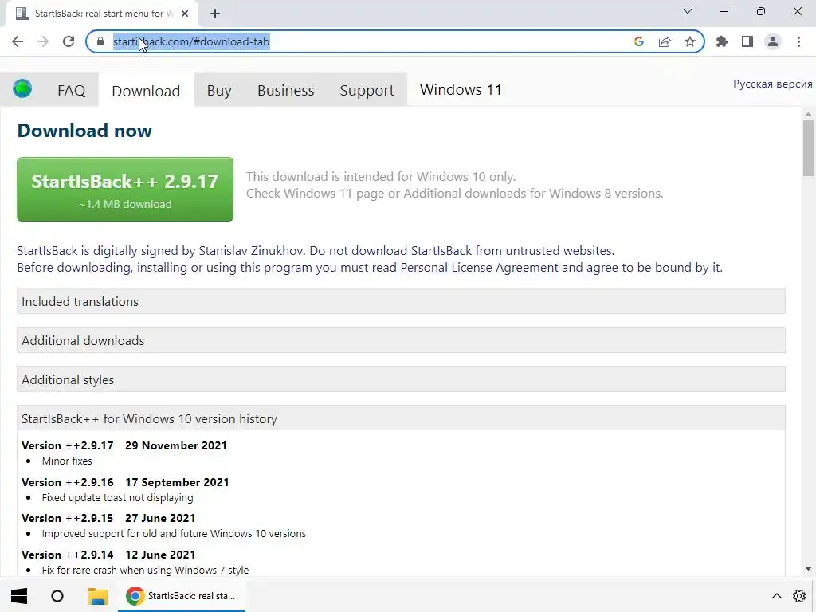The width and height of the screenshot is (816, 612).
Task: Select Chrome taskbar button
Action: (182, 596)
